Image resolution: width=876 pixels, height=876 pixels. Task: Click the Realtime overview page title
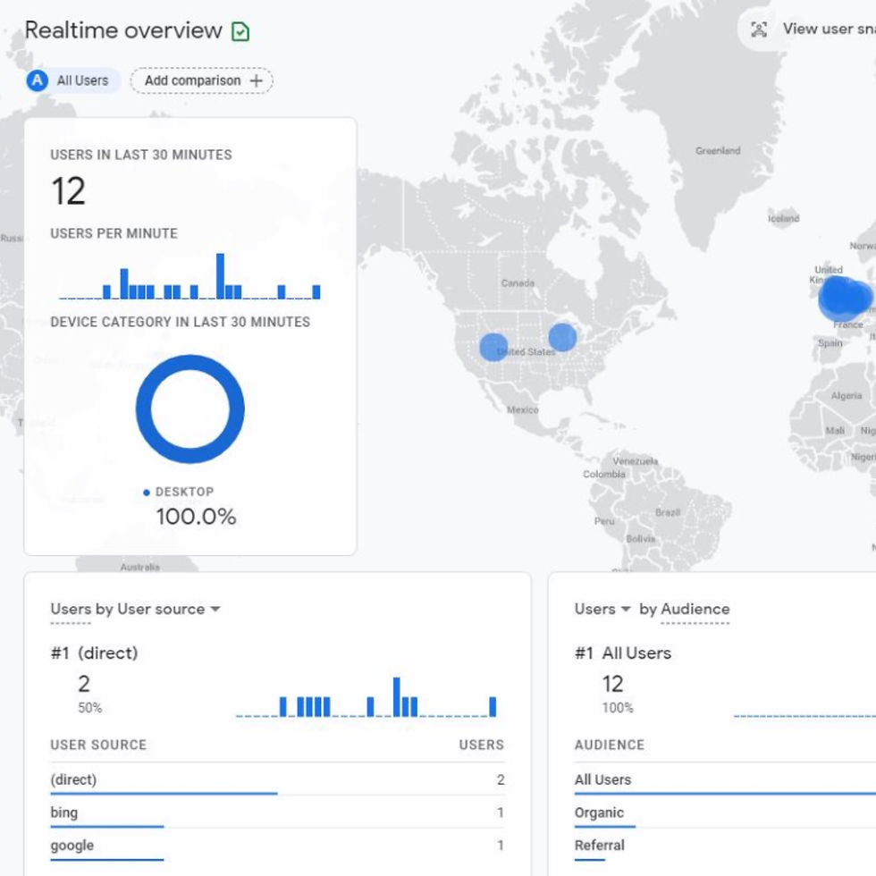(123, 30)
